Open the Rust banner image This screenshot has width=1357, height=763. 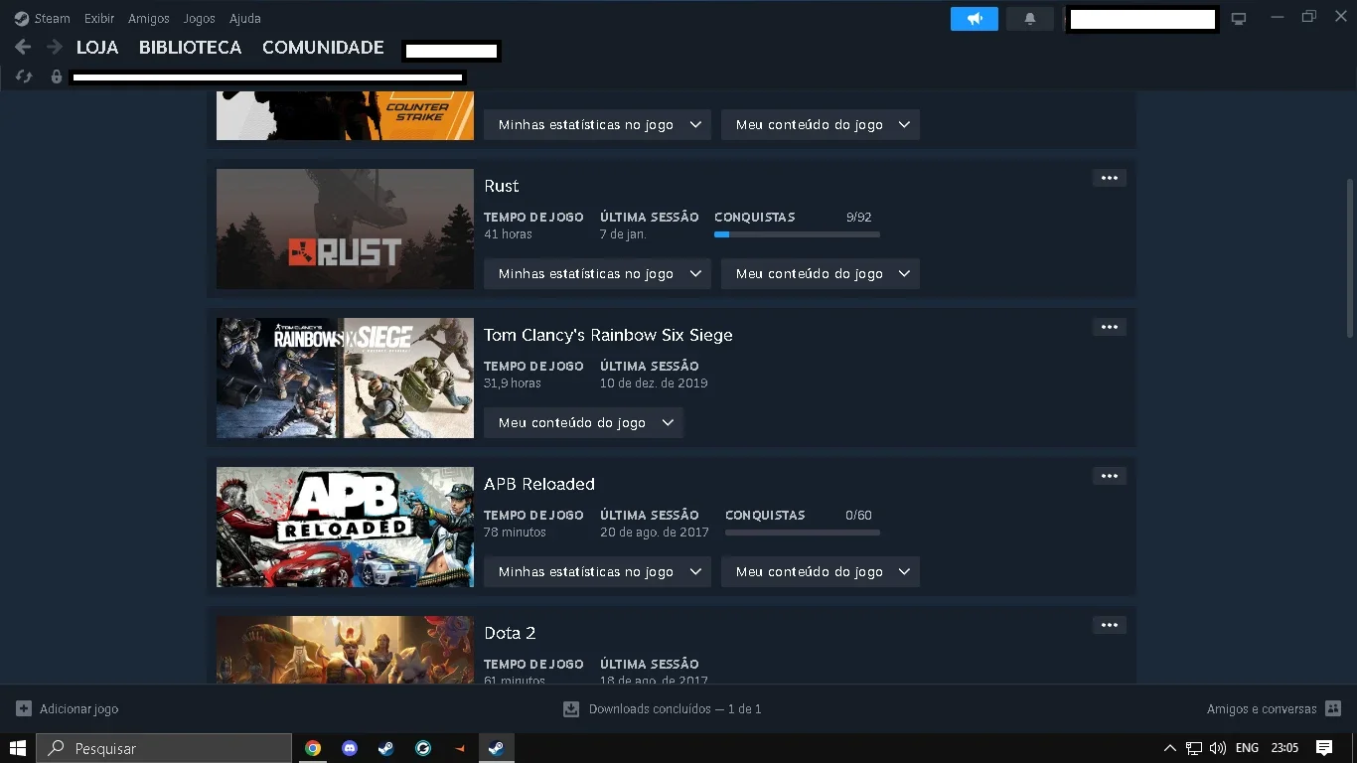point(345,229)
